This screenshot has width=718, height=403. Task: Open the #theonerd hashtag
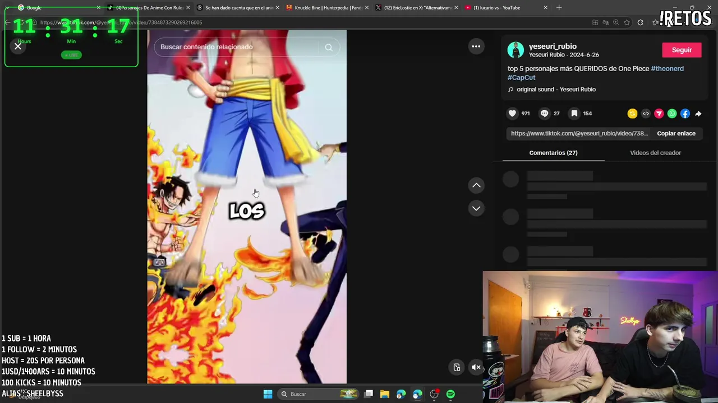pos(667,68)
